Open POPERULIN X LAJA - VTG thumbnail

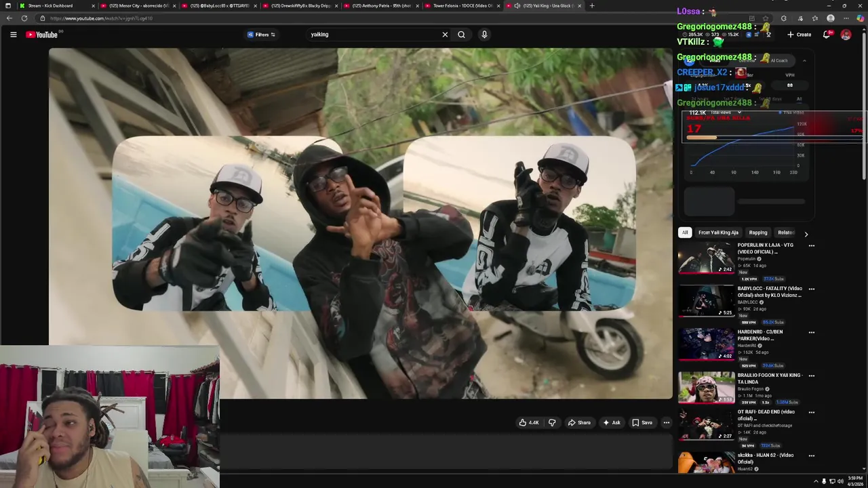pos(706,258)
